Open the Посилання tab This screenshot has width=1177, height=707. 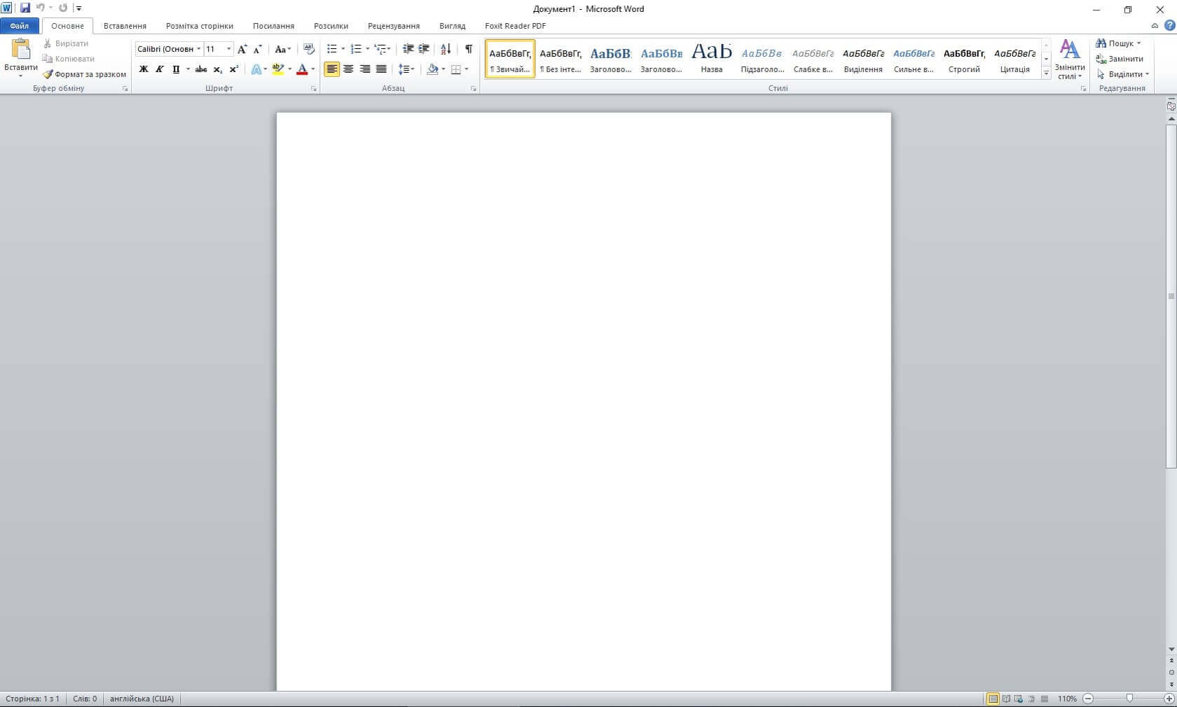click(273, 26)
